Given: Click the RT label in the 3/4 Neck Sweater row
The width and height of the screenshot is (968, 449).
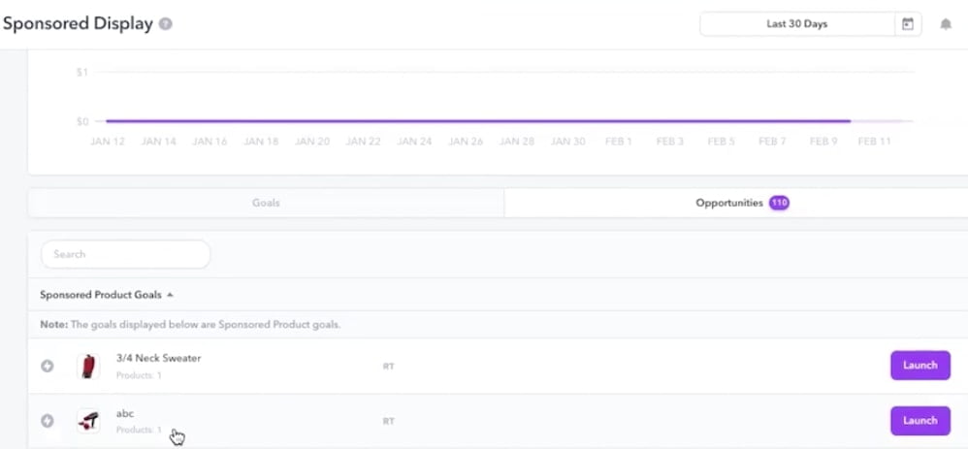Looking at the screenshot, I should pyautogui.click(x=388, y=367).
